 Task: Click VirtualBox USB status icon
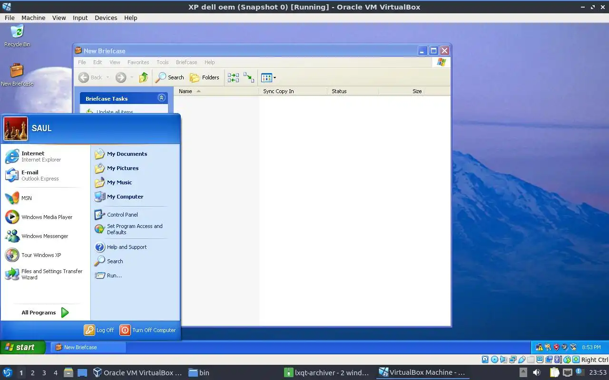click(x=522, y=360)
